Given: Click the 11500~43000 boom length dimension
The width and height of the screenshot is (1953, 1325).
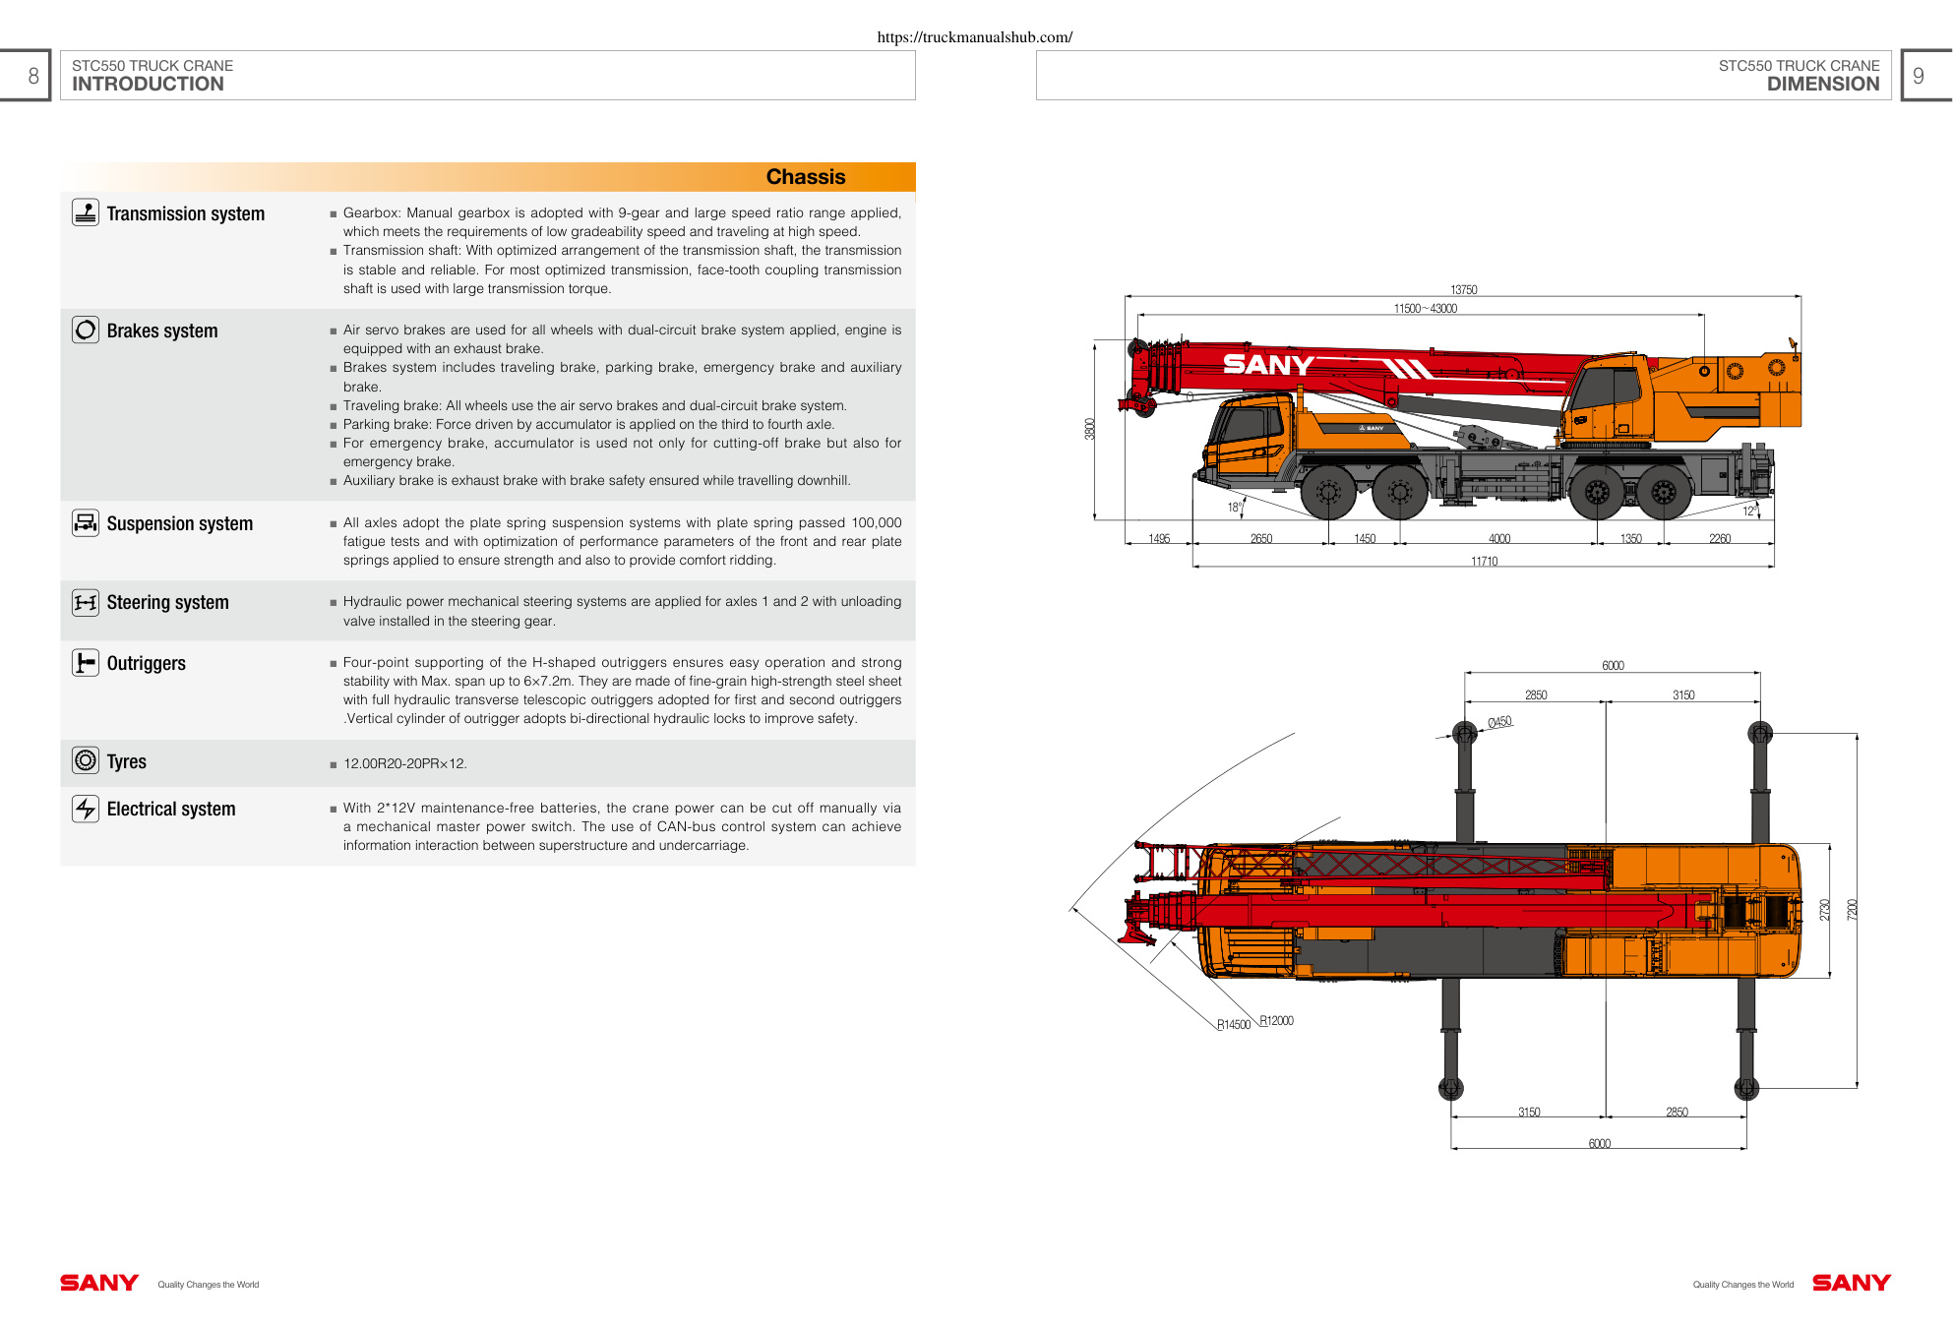Looking at the screenshot, I should 1426,309.
